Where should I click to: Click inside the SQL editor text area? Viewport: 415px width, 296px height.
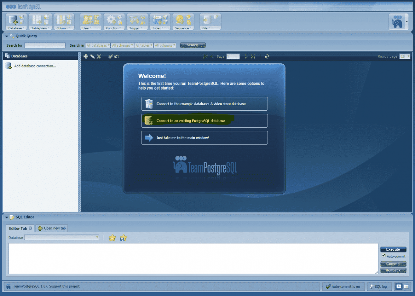193,259
